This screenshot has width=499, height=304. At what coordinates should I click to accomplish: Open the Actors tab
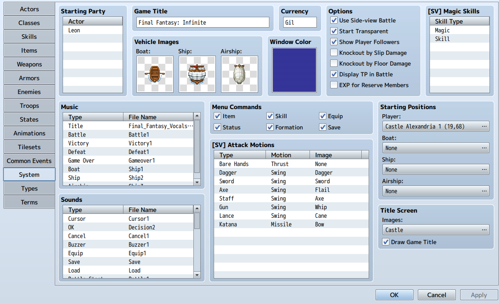[29, 9]
